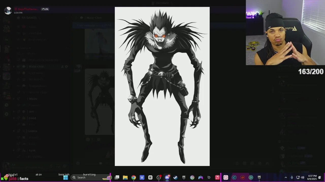Open network settings tray icon

(x=298, y=177)
